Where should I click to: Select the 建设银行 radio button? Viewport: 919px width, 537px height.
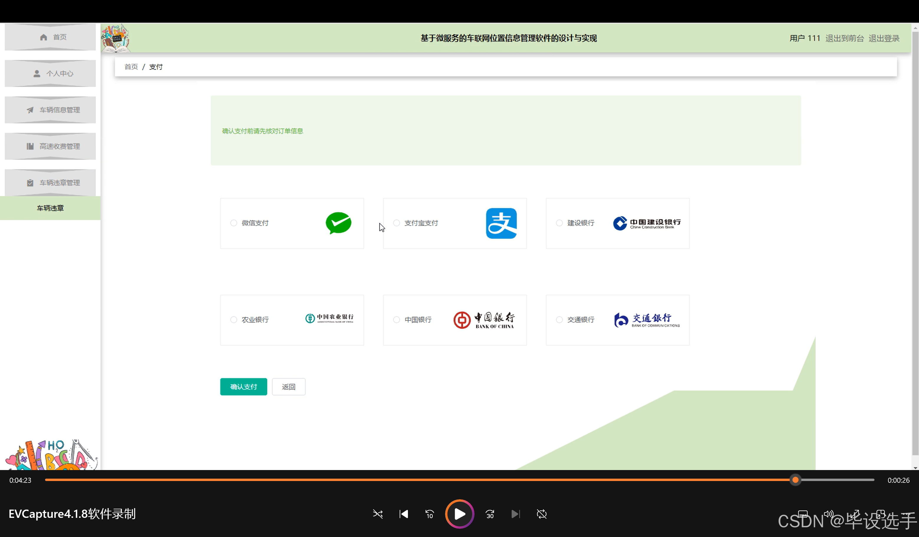pyautogui.click(x=559, y=223)
